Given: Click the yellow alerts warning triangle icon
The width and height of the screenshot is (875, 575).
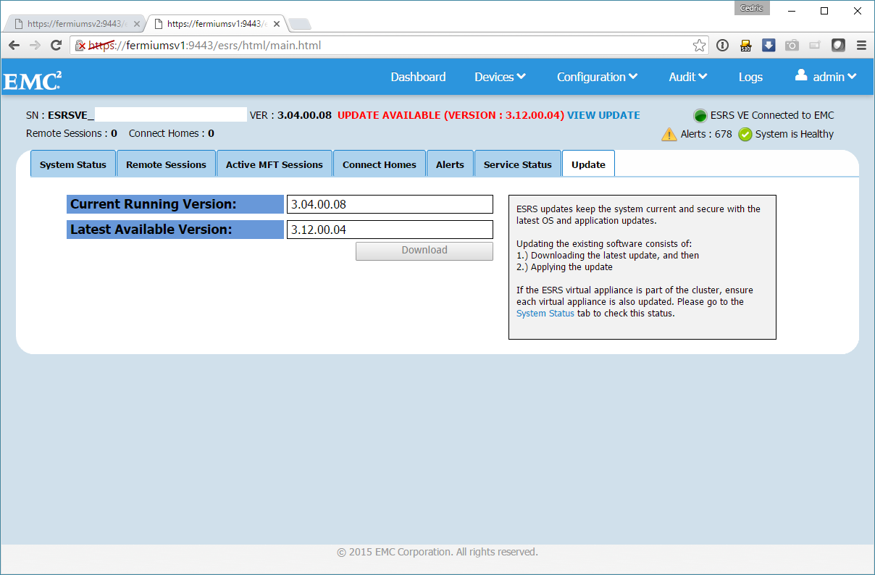Looking at the screenshot, I should 669,135.
